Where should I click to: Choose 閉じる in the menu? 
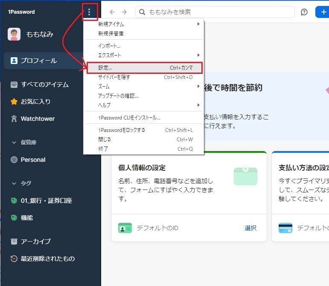pyautogui.click(x=144, y=140)
